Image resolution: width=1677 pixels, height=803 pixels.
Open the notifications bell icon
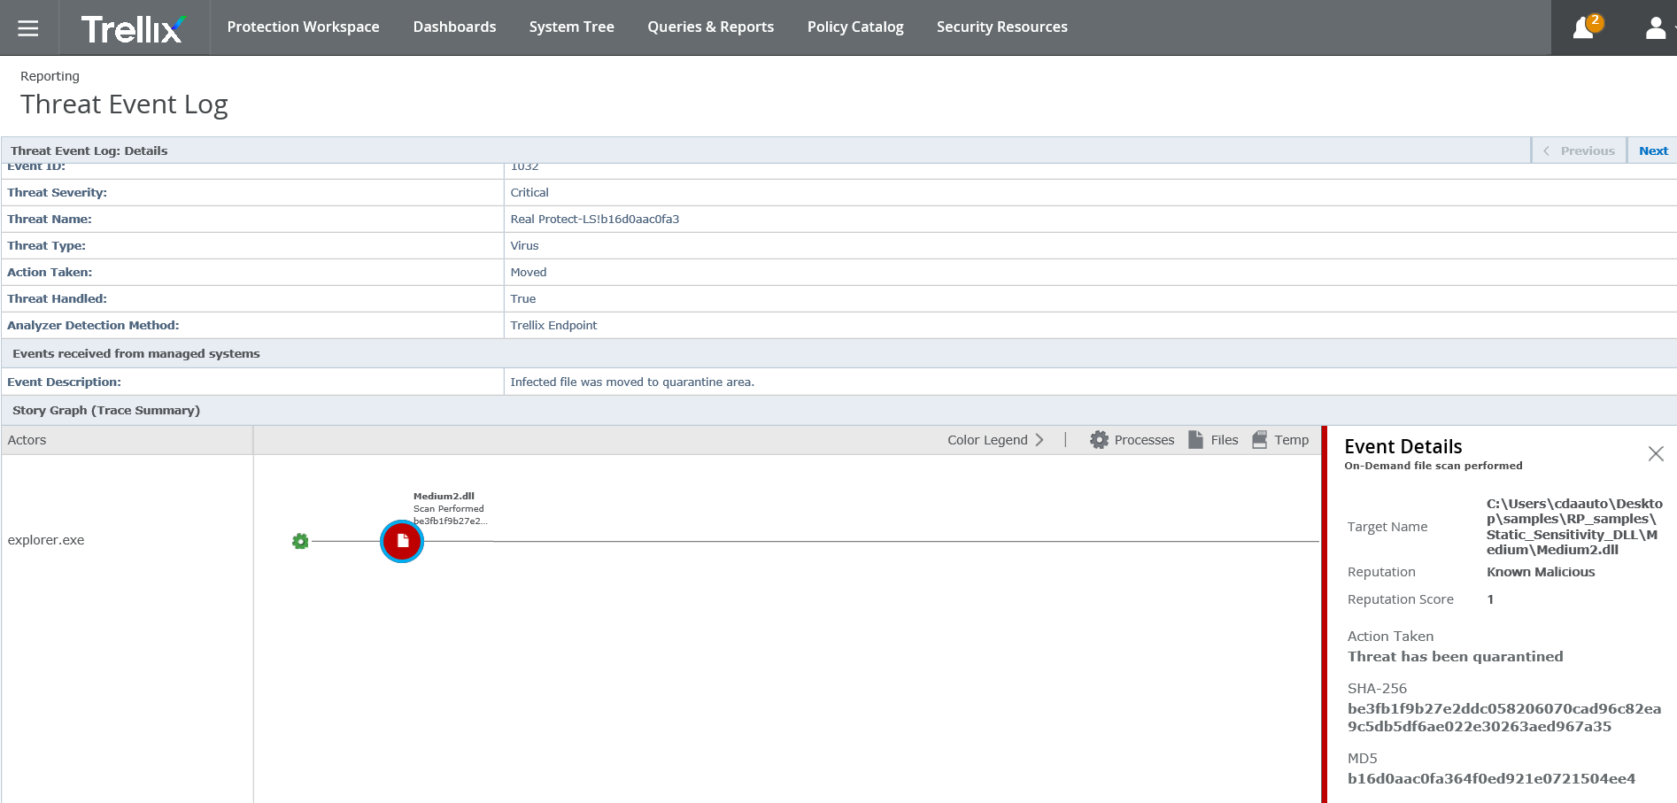pos(1584,27)
